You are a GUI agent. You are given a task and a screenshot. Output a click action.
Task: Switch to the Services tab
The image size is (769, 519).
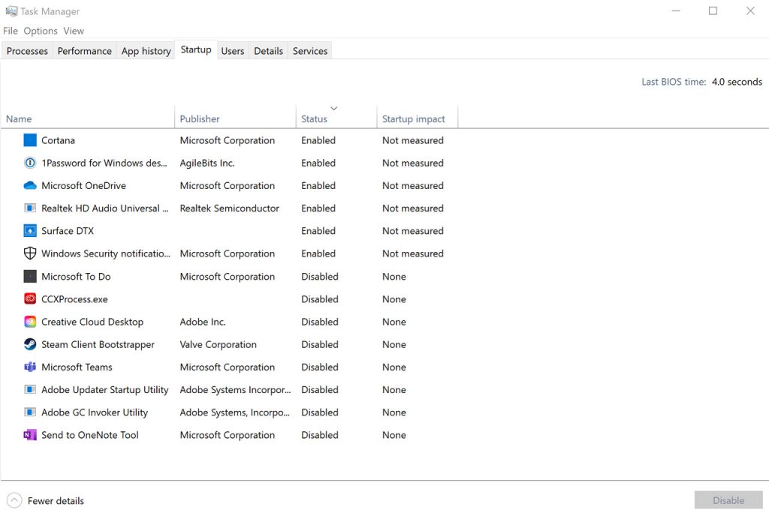pyautogui.click(x=310, y=51)
